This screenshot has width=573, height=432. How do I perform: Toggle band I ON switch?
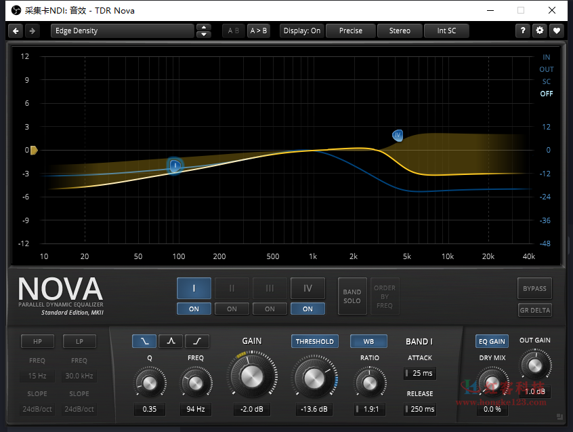pyautogui.click(x=194, y=309)
